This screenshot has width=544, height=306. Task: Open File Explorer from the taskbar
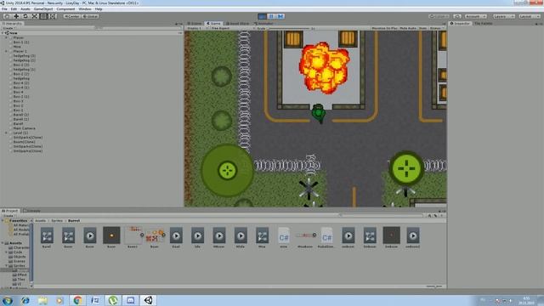click(x=42, y=300)
